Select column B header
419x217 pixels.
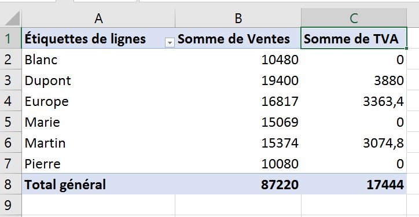[238, 18]
